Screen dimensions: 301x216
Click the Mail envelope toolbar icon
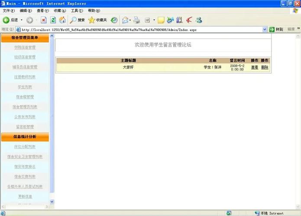[125, 20]
